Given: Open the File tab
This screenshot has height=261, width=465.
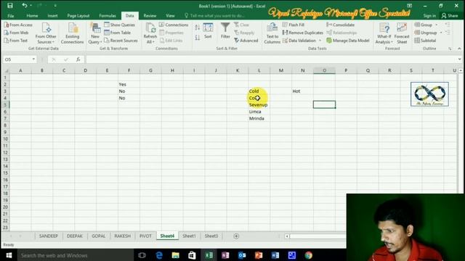Looking at the screenshot, I should click(11, 16).
